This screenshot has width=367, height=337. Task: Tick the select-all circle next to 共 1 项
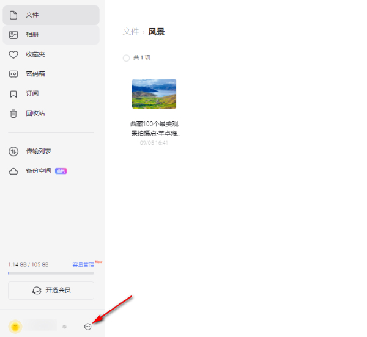tap(126, 58)
